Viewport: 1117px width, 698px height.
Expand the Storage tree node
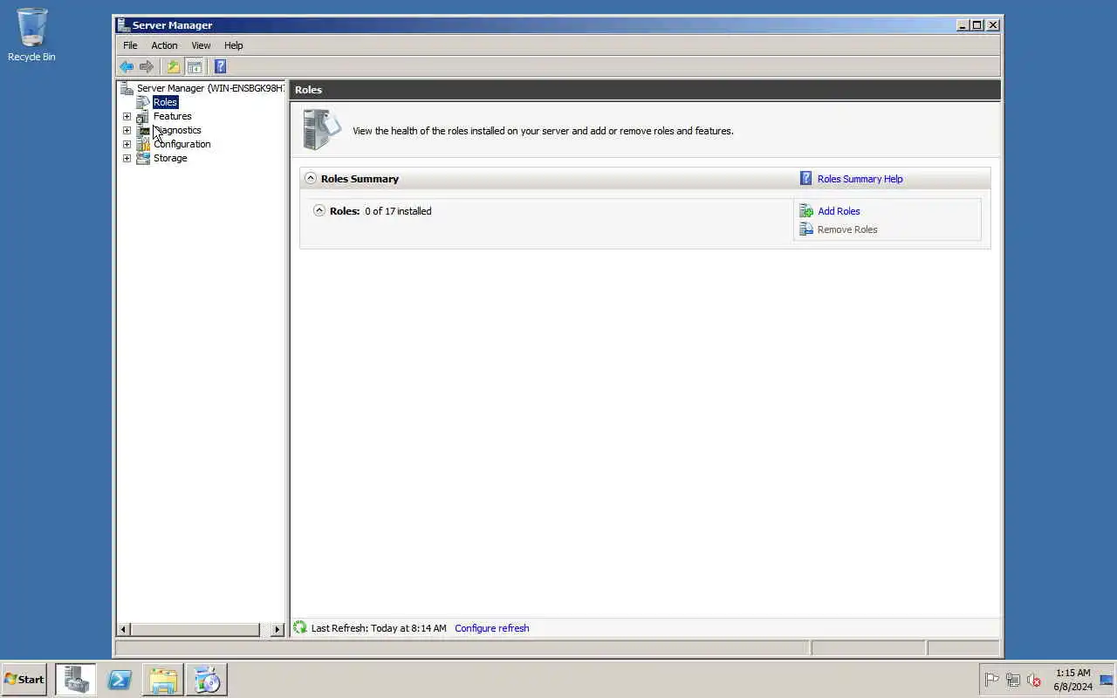(x=127, y=158)
